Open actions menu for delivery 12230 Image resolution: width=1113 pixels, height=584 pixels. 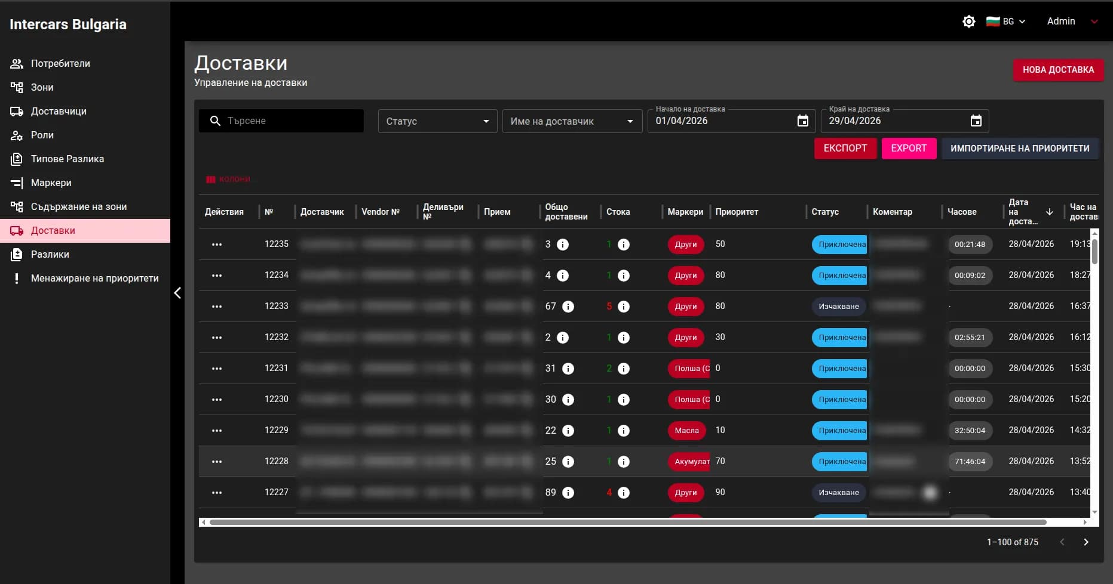pos(217,400)
